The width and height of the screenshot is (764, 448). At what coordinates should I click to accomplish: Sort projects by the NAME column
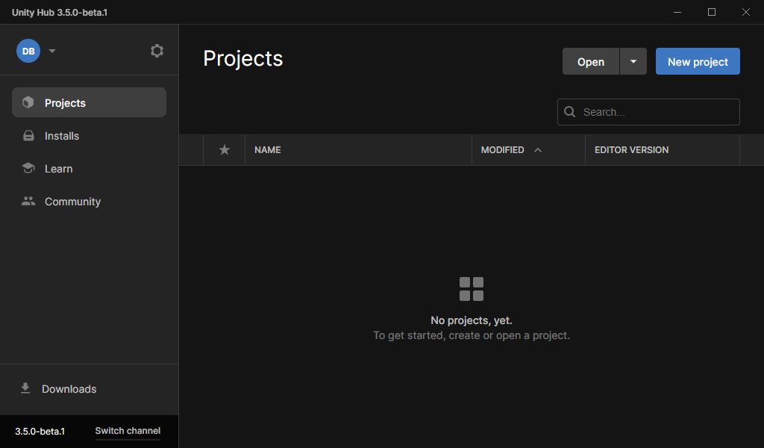point(267,149)
